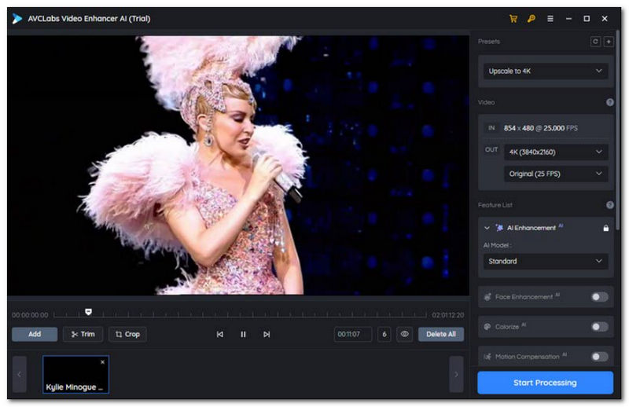Open the Upscale to 4K presets dropdown
The width and height of the screenshot is (629, 407).
pyautogui.click(x=546, y=71)
